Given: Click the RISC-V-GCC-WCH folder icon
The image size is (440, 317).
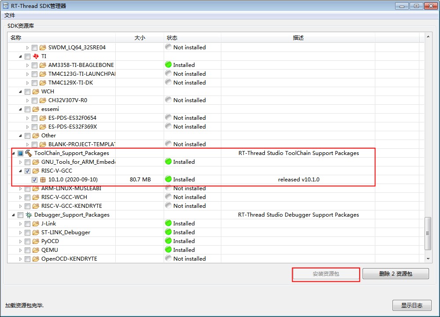Looking at the screenshot, I should (36, 197).
